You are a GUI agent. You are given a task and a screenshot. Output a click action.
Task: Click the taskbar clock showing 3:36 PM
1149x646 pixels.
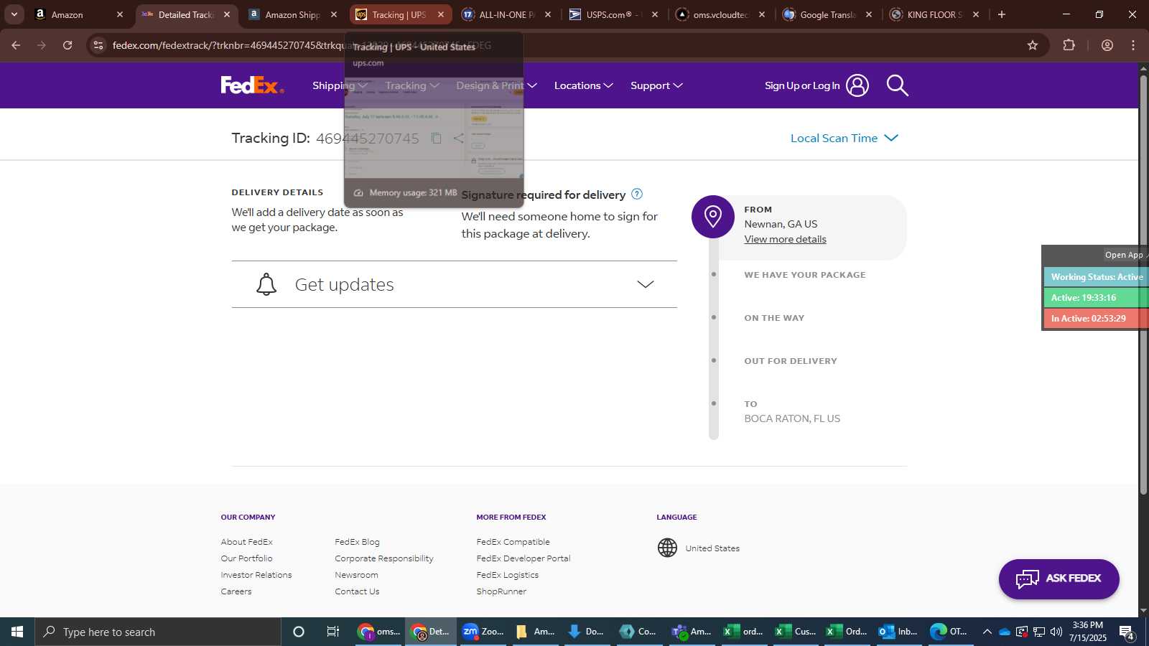click(1087, 632)
